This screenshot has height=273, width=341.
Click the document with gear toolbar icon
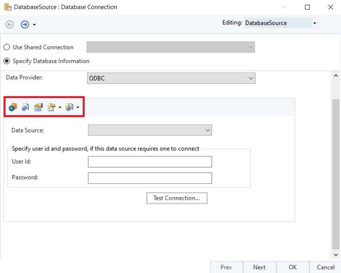tap(25, 107)
